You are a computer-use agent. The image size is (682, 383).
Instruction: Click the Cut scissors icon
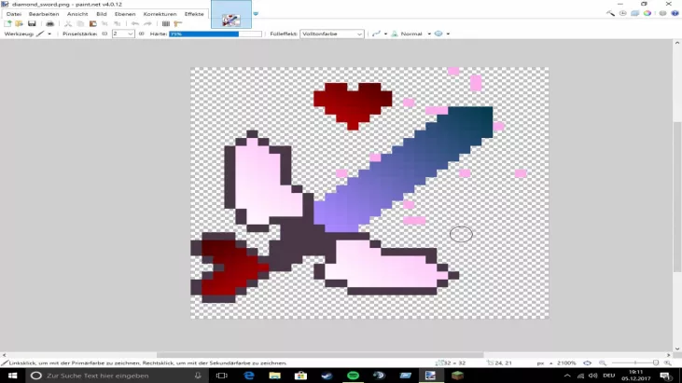click(x=68, y=23)
